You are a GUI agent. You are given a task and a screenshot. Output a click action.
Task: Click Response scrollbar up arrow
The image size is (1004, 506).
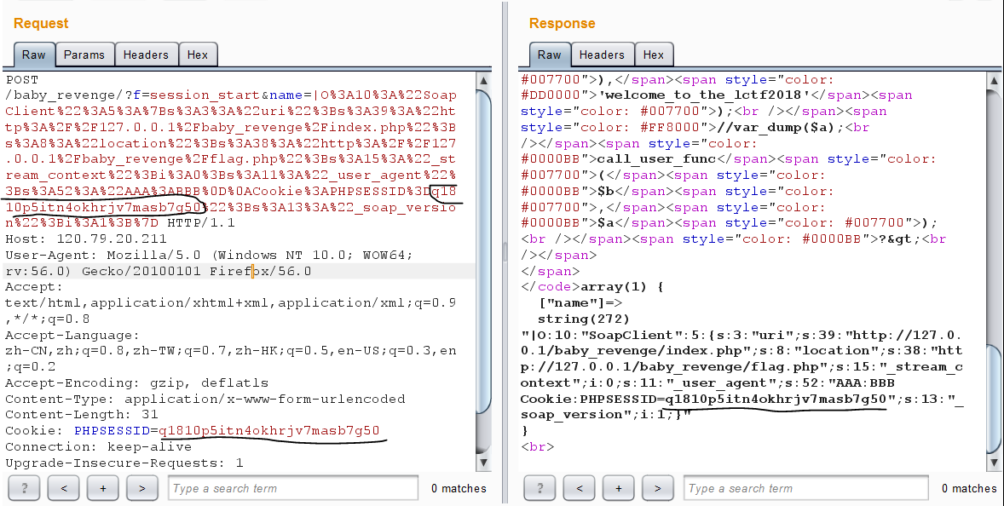pos(994,81)
